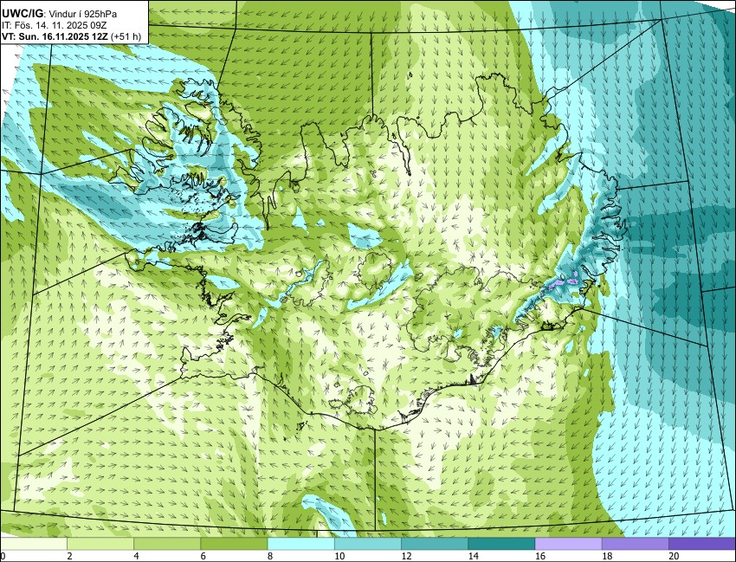The image size is (736, 562).
Task: Click the legend value '16'
Action: [540, 556]
